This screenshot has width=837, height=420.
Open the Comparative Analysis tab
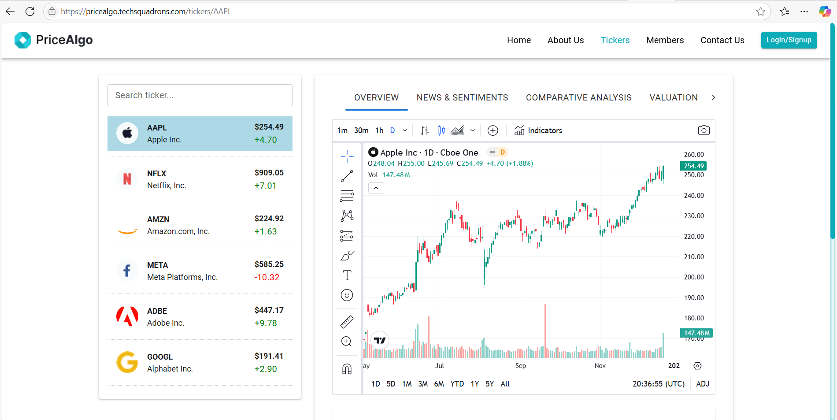tap(578, 97)
